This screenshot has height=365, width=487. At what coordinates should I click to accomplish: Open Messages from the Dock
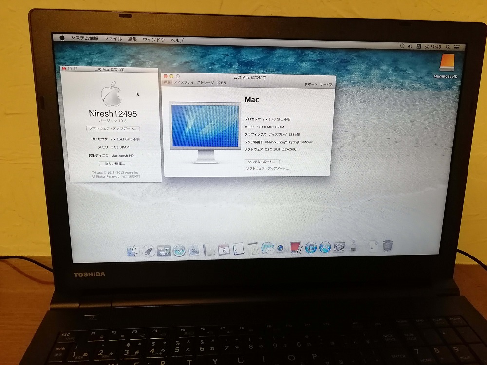click(268, 250)
